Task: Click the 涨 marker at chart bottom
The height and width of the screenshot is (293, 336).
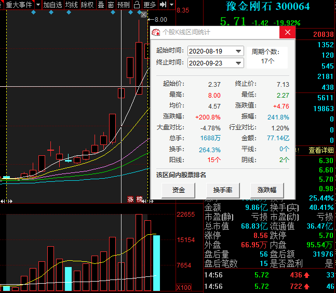Action: (131, 199)
